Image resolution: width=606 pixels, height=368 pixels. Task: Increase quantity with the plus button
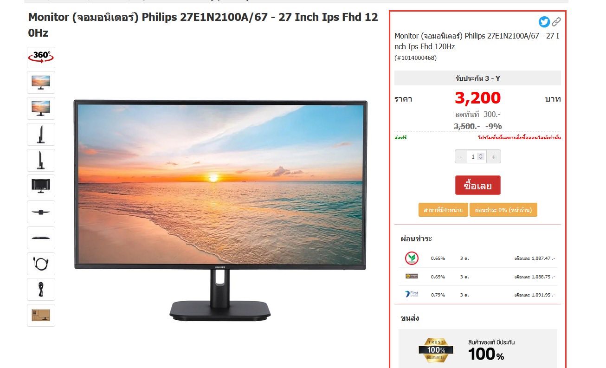pyautogui.click(x=493, y=157)
